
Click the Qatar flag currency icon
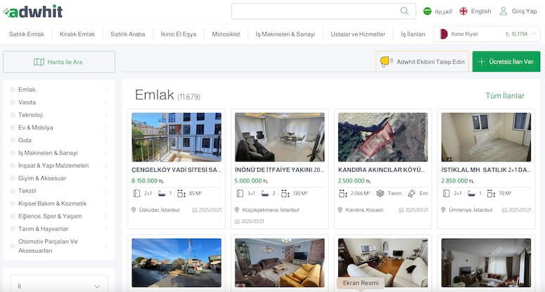click(443, 34)
